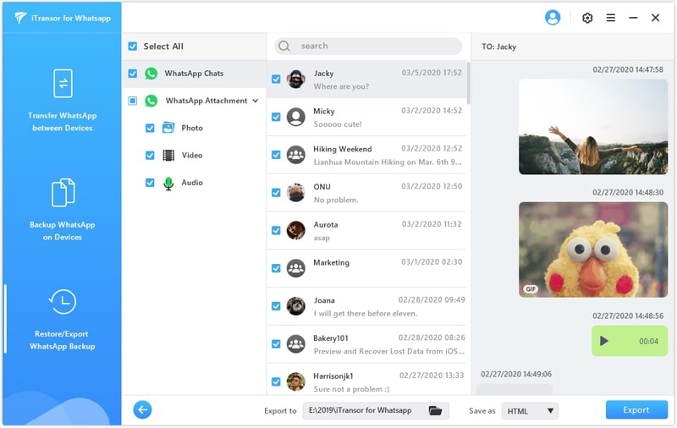Click the Export button
677x428 pixels.
[636, 410]
